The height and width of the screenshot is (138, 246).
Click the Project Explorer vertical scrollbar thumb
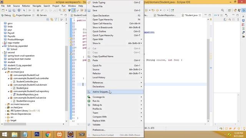66,78
